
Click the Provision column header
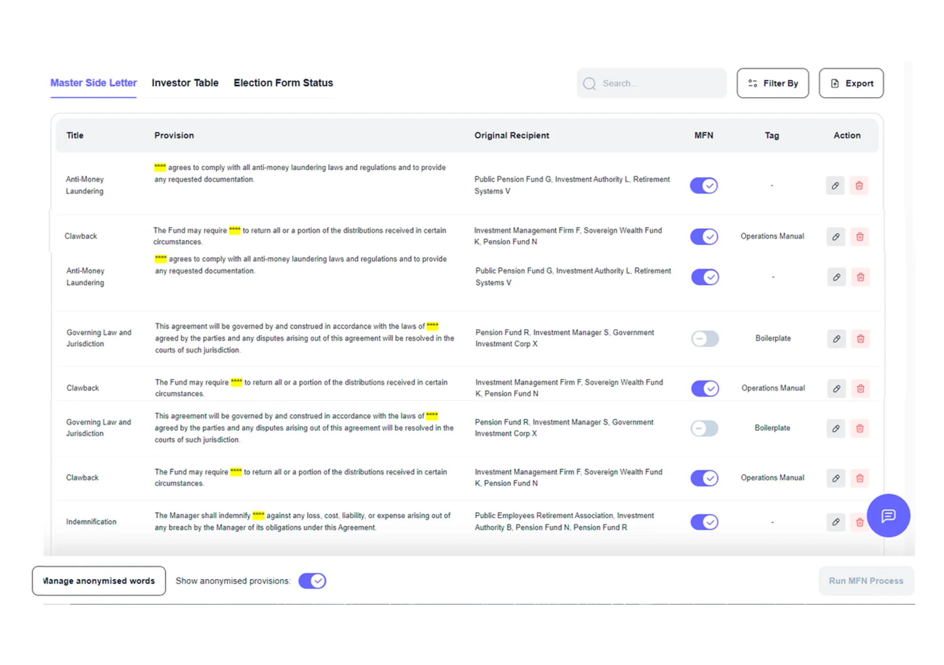[x=174, y=136]
